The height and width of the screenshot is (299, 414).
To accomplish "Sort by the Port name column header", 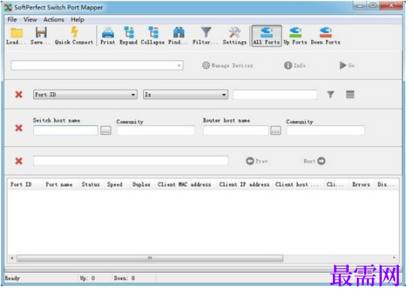I will (x=61, y=184).
